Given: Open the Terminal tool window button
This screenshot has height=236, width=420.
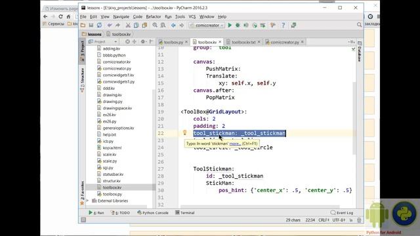Looking at the screenshot, I should 185,212.
